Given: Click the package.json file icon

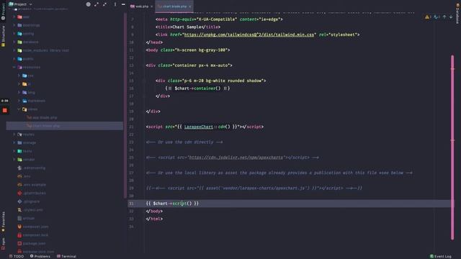Looking at the screenshot, I should 19,243.
